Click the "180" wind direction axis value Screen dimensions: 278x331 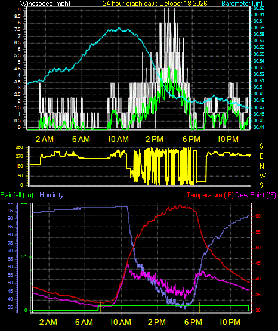[x=19, y=166]
